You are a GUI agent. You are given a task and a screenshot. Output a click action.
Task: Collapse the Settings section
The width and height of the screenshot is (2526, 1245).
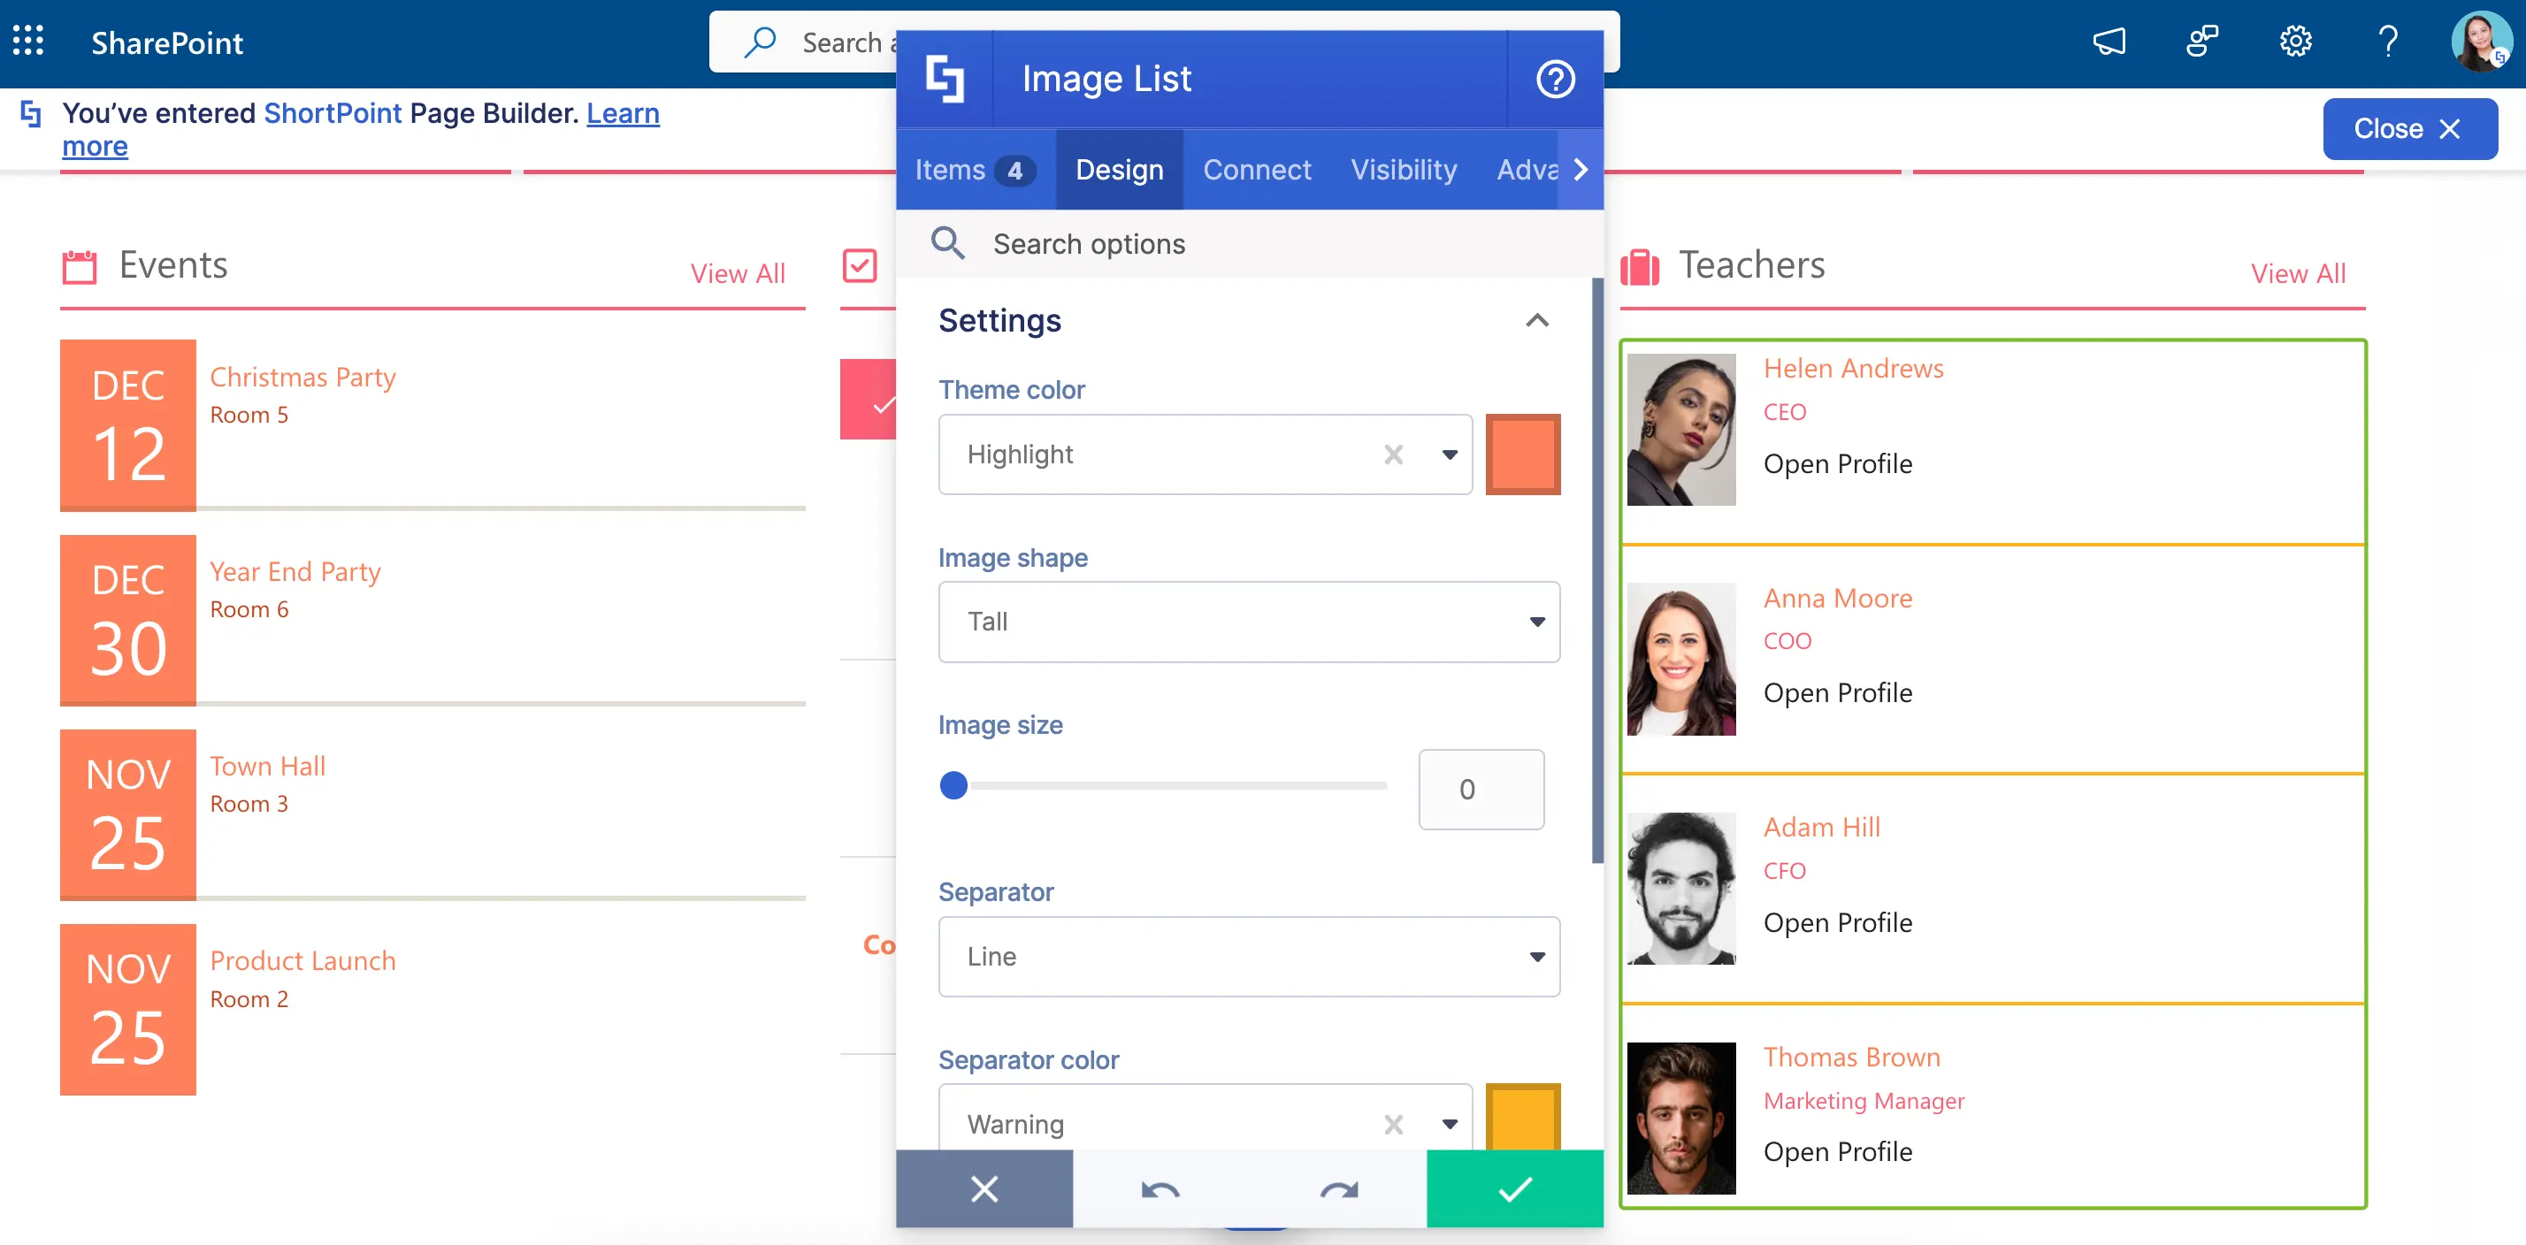pos(1536,321)
